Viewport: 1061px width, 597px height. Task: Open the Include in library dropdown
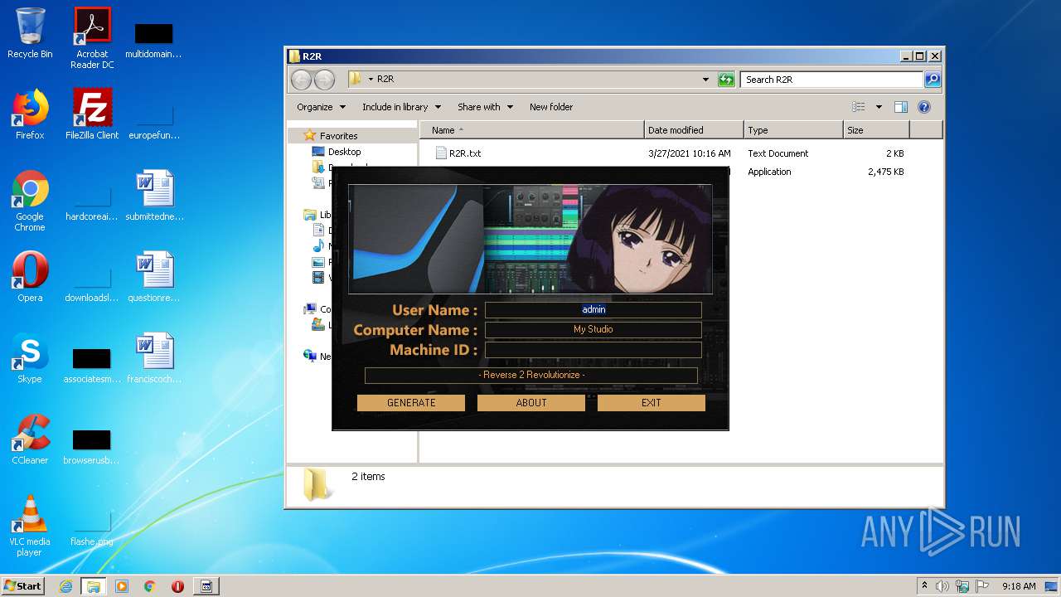pos(400,107)
